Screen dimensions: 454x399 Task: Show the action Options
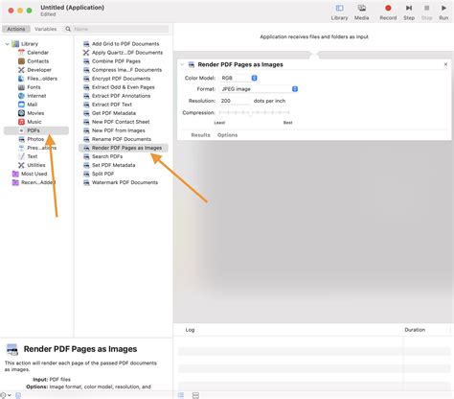227,135
